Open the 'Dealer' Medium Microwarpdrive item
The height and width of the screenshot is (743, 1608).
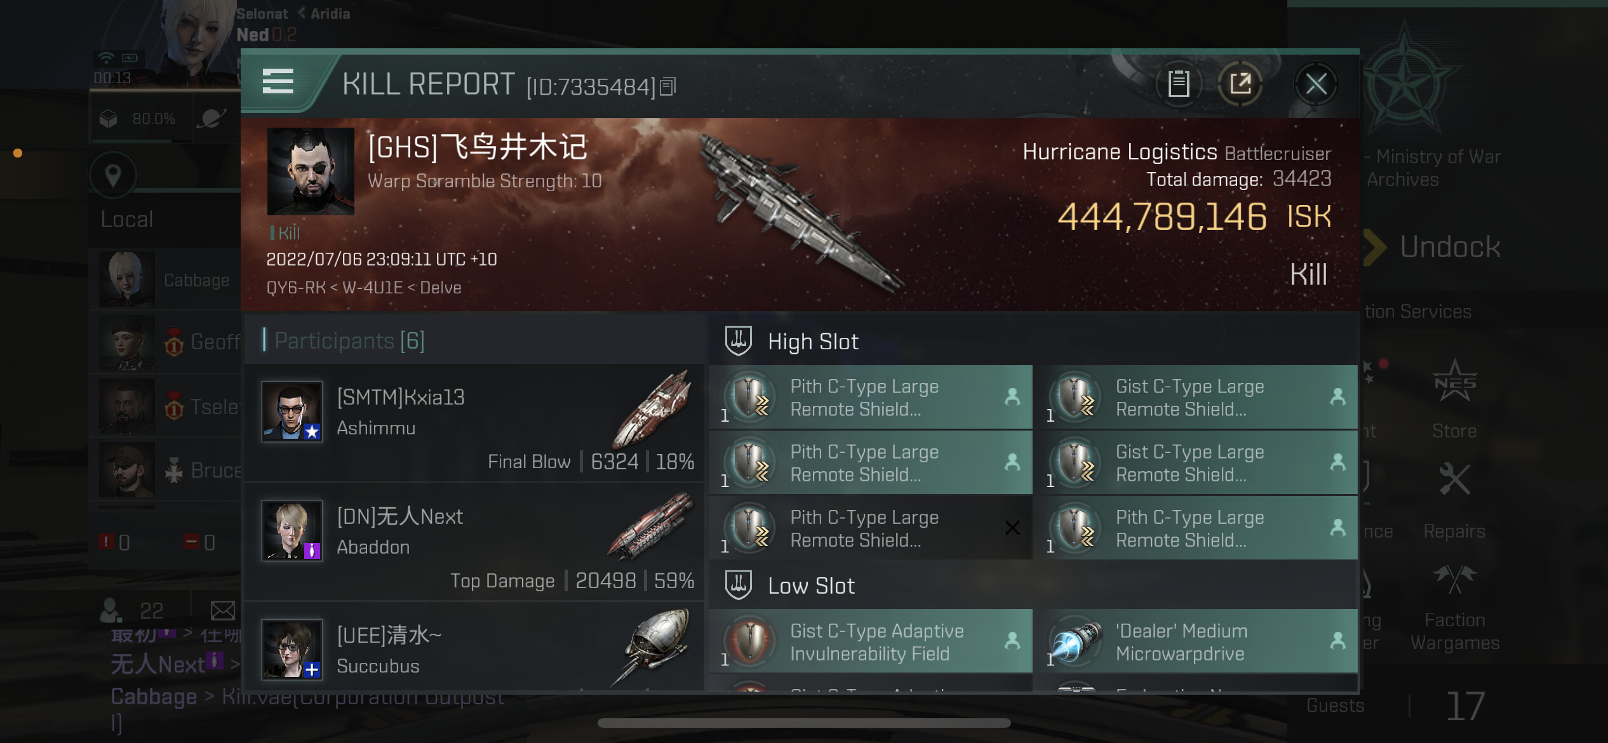[1195, 641]
